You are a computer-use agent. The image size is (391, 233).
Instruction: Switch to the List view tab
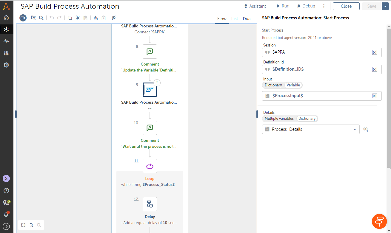[235, 19]
